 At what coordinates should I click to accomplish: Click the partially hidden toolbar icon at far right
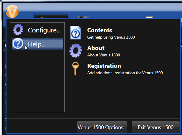coord(149,18)
